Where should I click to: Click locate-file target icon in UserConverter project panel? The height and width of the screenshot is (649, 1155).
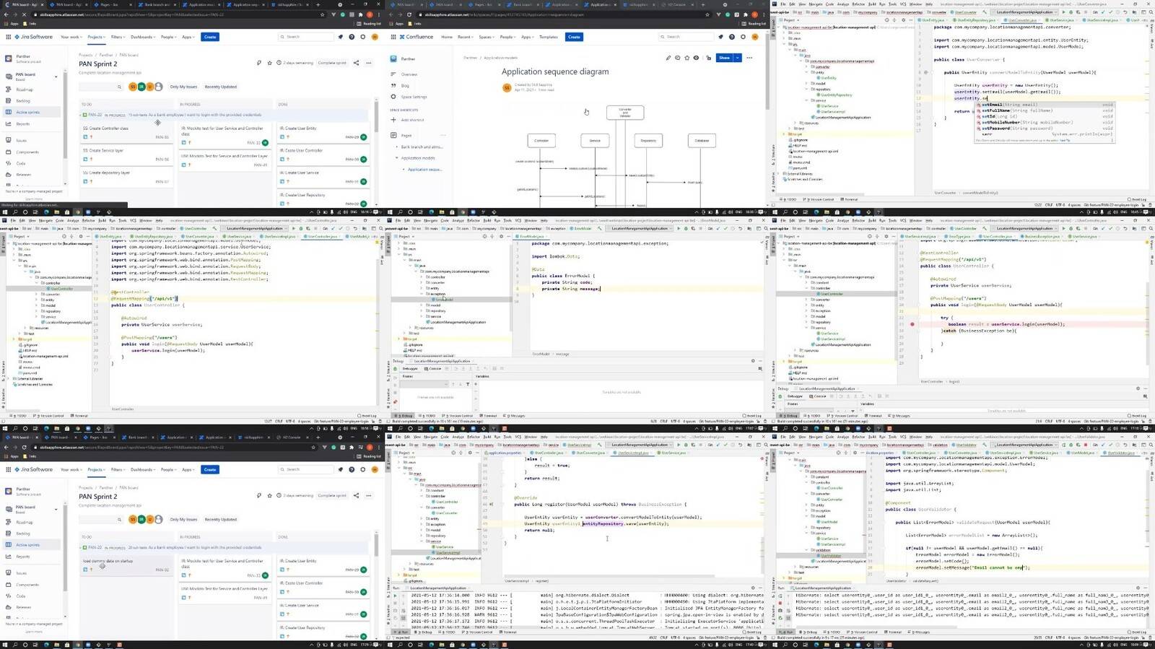pyautogui.click(x=887, y=20)
